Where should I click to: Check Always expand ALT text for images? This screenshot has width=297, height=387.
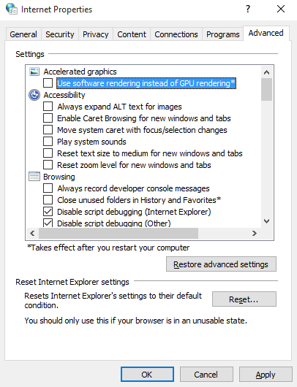[48, 107]
